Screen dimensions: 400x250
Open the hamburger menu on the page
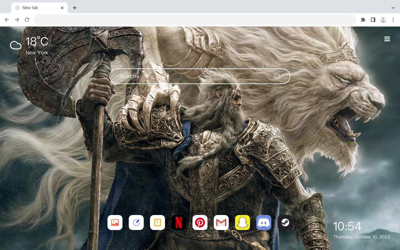(x=387, y=39)
